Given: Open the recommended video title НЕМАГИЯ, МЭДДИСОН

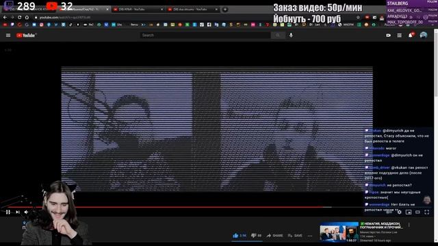Looking at the screenshot, I should pos(382,225).
